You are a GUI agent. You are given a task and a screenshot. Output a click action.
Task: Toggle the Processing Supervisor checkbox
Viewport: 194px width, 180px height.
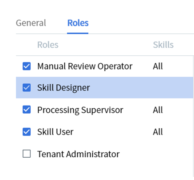click(27, 110)
